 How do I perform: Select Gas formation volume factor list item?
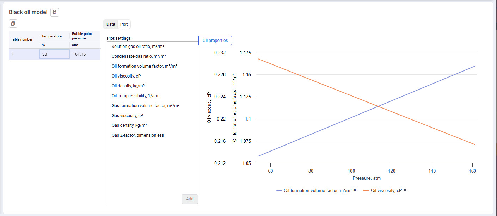click(152, 106)
